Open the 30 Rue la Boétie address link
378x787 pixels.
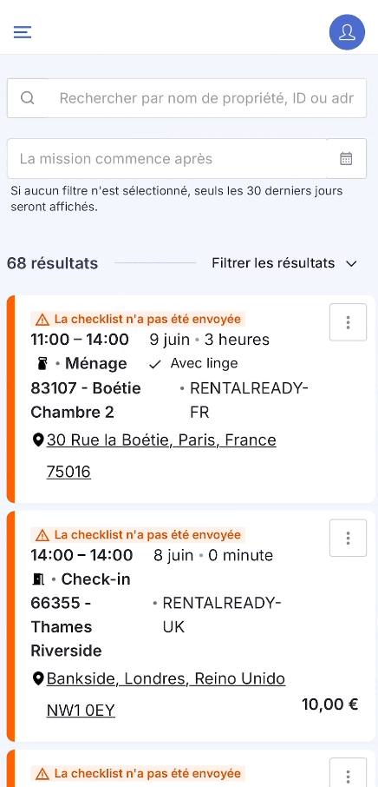point(161,456)
